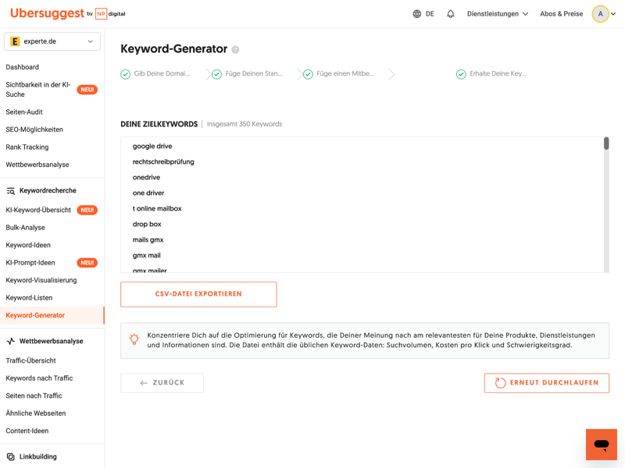Select the first completed step checkmark
The width and height of the screenshot is (625, 468).
tap(126, 74)
